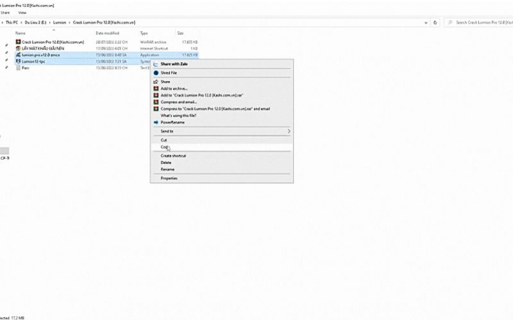513x320 pixels.
Task: Click the lumion.pro.v12.0-emco application icon
Action: tap(18, 55)
